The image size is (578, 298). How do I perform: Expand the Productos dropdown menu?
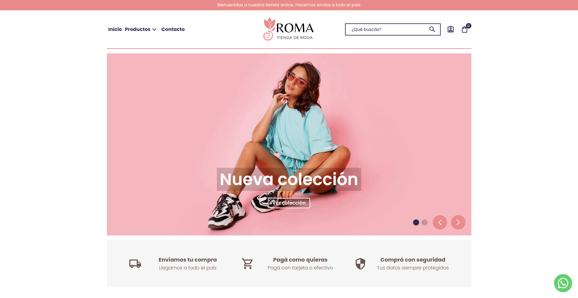pyautogui.click(x=141, y=29)
